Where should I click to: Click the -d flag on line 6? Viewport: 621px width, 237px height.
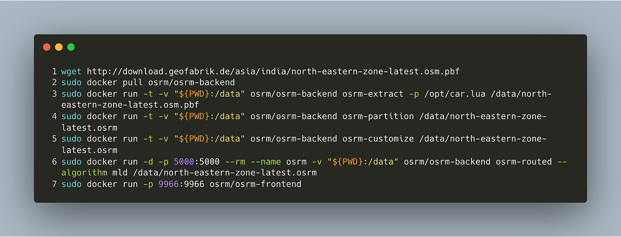[148, 162]
